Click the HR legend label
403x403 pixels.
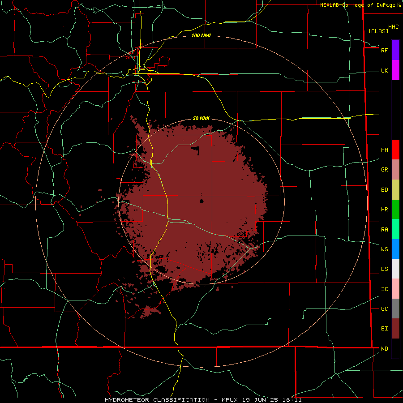point(384,210)
